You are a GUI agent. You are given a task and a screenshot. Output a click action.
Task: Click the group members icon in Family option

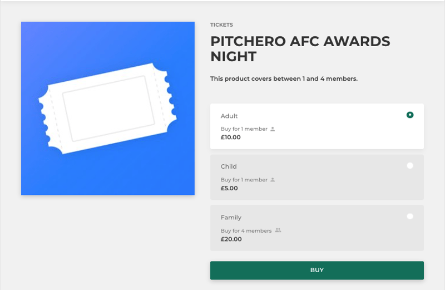click(x=278, y=230)
